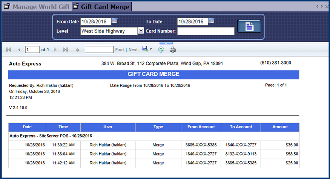This screenshot has height=179, width=330.
Task: Click the refresh report icon
Action: [x=161, y=49]
